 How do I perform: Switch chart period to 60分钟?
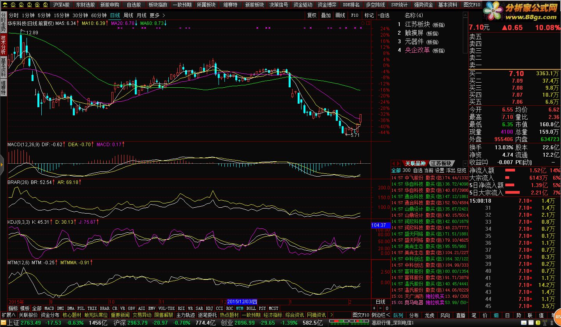click(99, 15)
